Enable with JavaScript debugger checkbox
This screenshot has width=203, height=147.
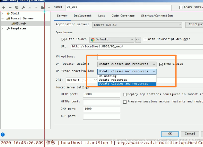145,39
